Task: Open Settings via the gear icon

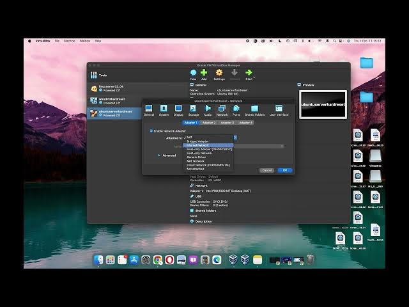Action: tap(219, 73)
